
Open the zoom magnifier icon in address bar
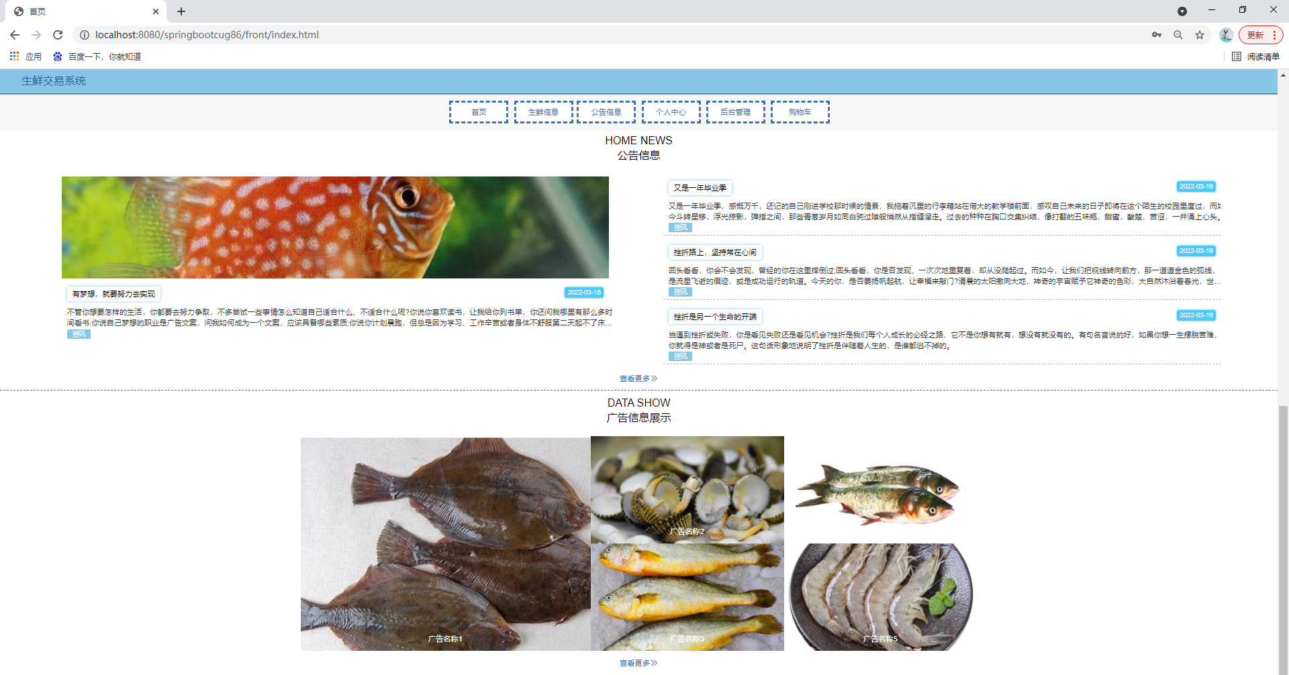tap(1178, 35)
